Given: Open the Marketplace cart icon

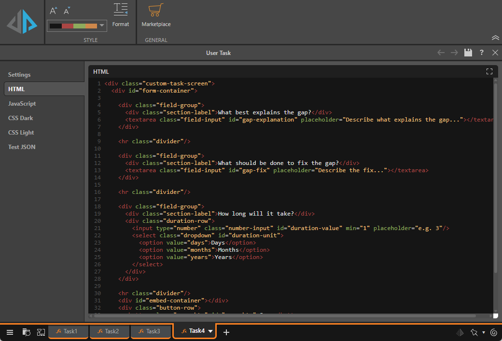Looking at the screenshot, I should click(155, 10).
